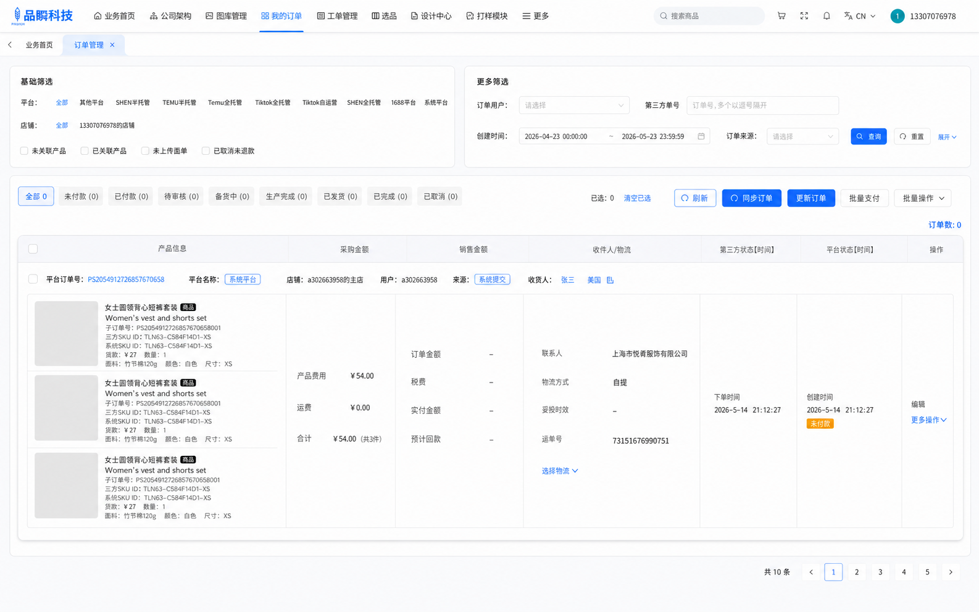The image size is (979, 612).
Task: Open the 更多 menu
Action: click(535, 16)
